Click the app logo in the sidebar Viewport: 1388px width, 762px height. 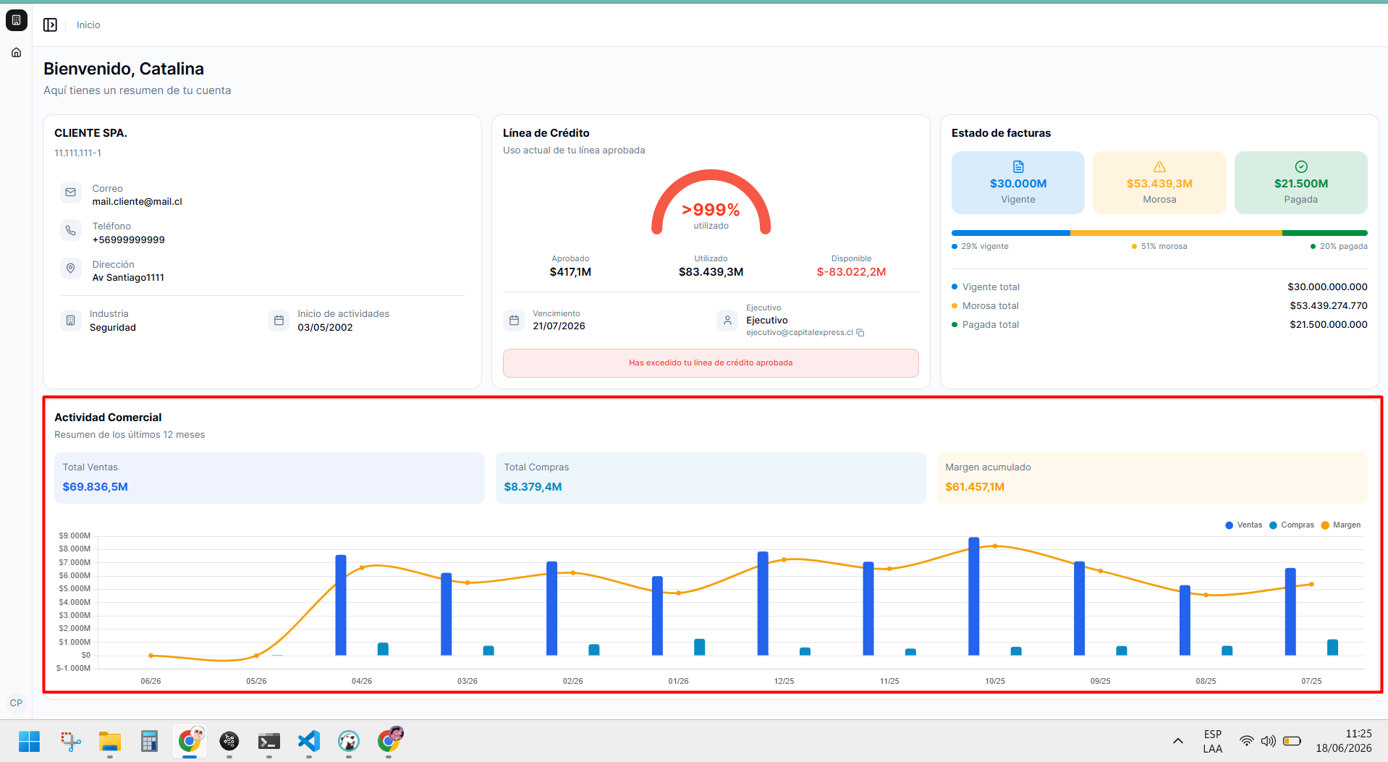point(17,20)
